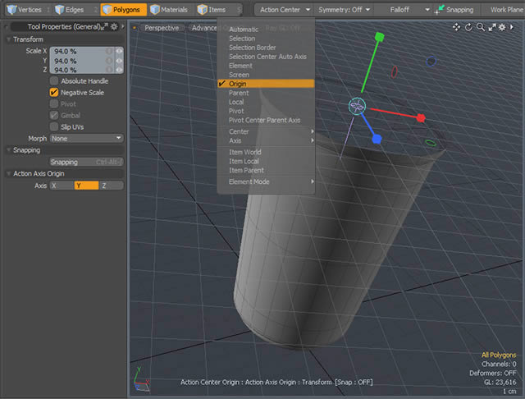Viewport: 525px width, 399px height.
Task: Select X axis in Action Axis Origin
Action: [x=62, y=186]
